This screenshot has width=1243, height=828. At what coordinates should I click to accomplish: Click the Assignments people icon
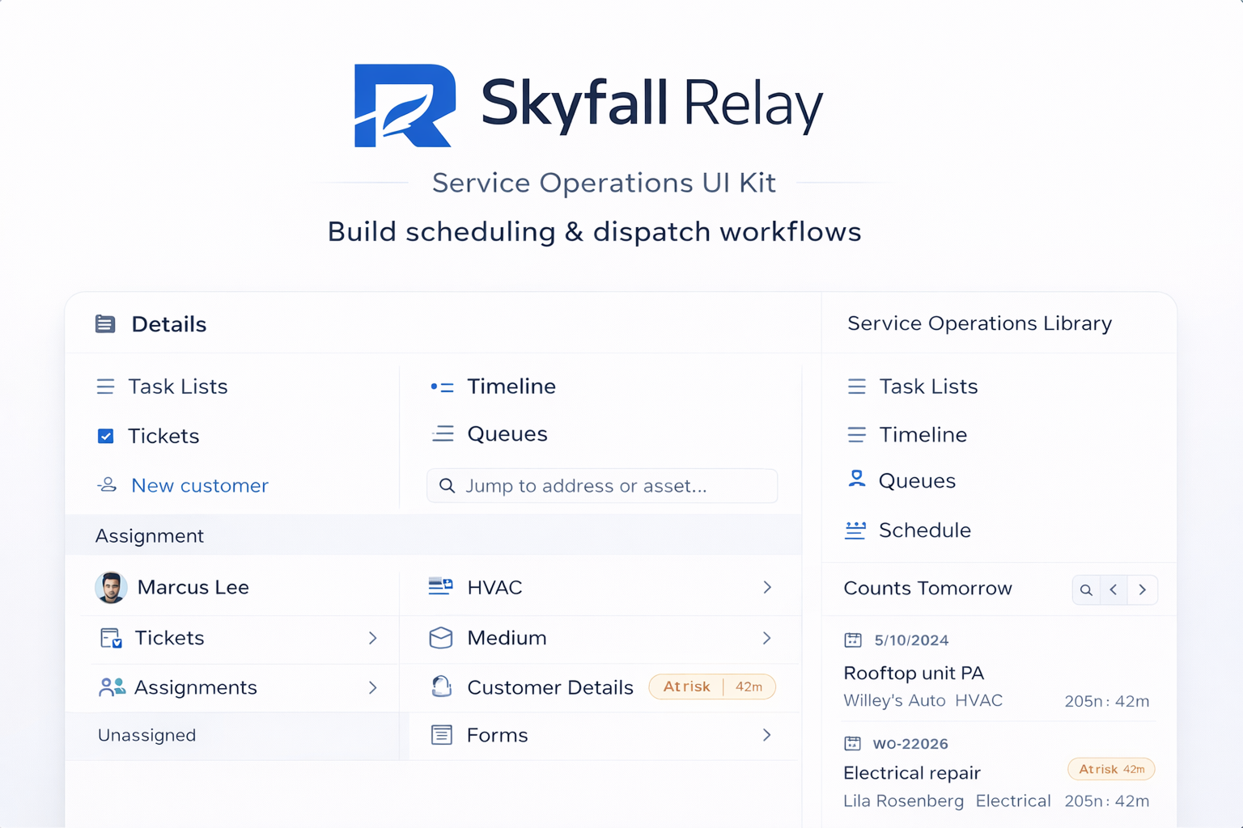(111, 687)
